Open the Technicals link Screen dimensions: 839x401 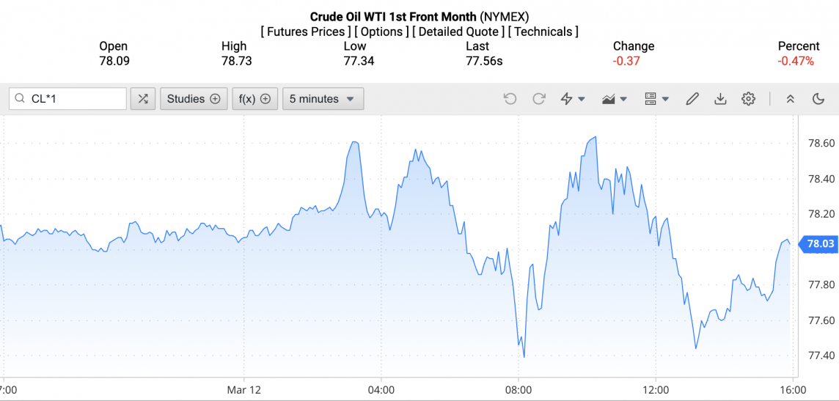tap(543, 32)
